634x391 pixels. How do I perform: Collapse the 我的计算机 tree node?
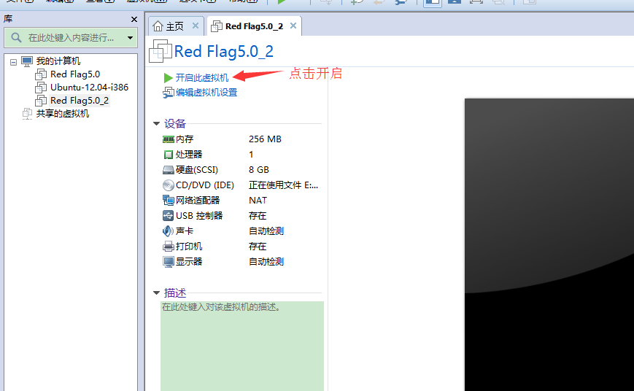13,62
